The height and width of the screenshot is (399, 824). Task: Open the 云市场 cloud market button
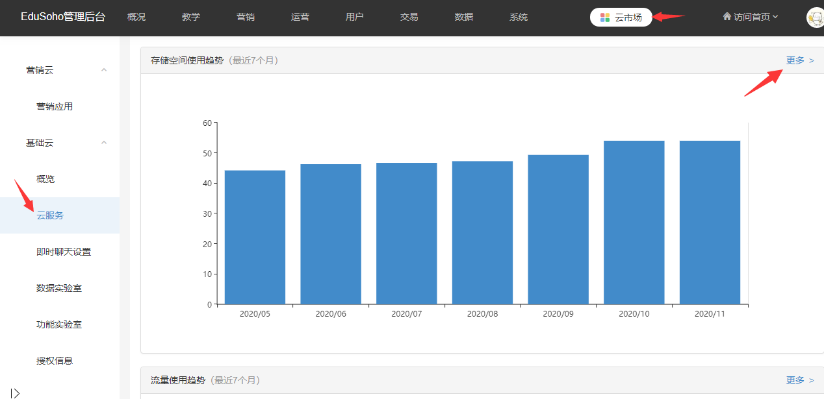[621, 18]
